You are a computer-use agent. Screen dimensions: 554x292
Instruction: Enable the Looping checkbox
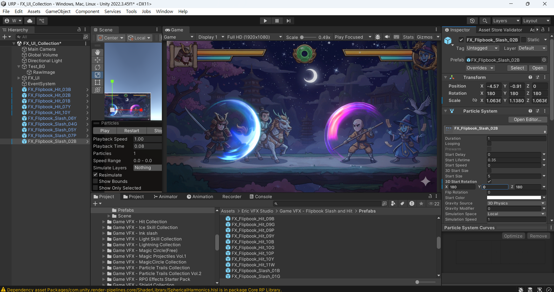coord(489,144)
